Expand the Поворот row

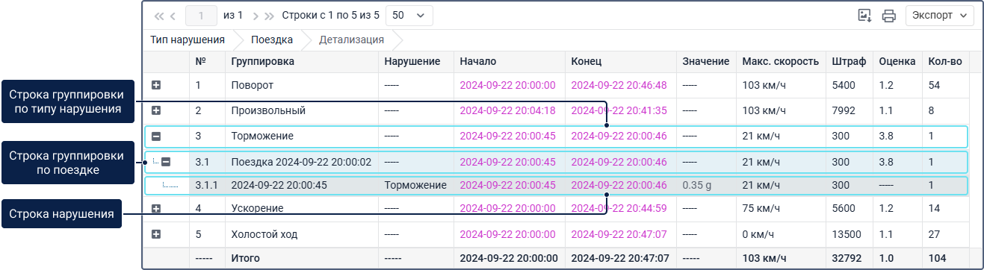[156, 86]
